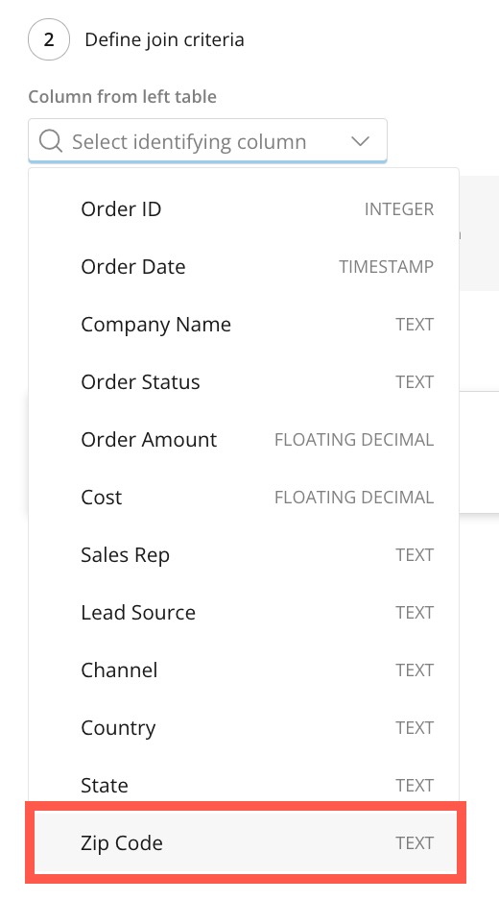Select the Country column entry

pos(244,727)
